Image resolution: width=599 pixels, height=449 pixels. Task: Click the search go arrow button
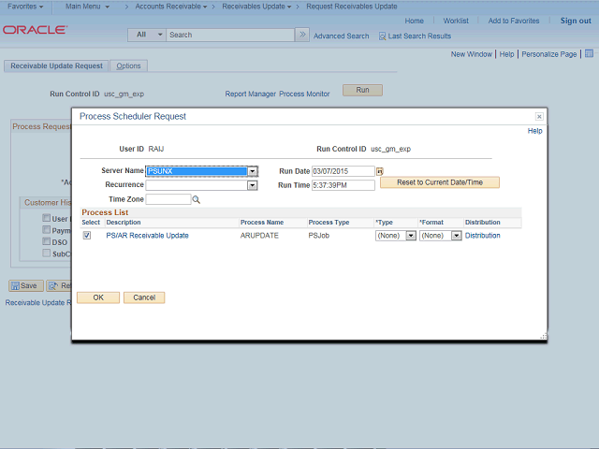pos(301,35)
